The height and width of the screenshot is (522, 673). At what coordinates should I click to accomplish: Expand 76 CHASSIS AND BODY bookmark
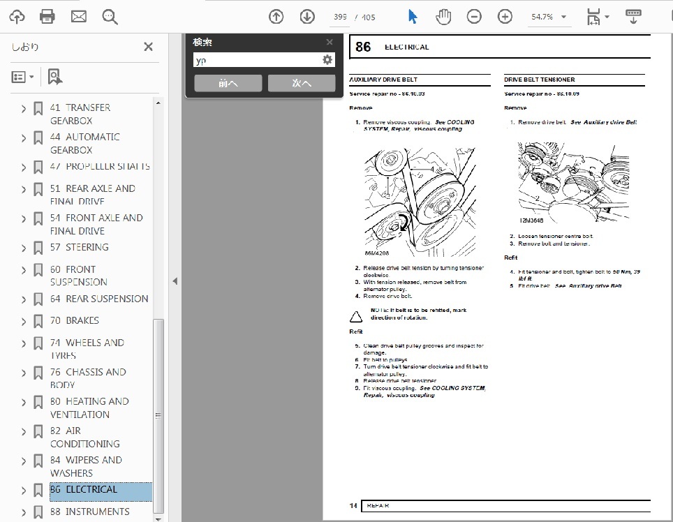pos(24,373)
